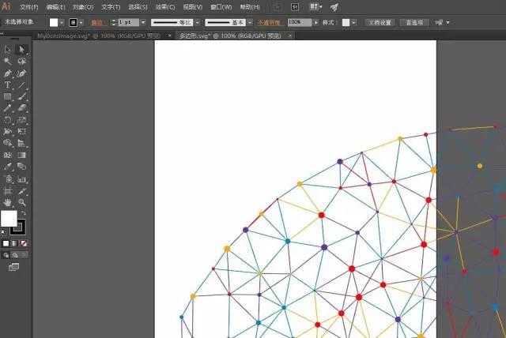Image resolution: width=506 pixels, height=338 pixels.
Task: Select the Zoom magnifier tool
Action: coord(22,202)
